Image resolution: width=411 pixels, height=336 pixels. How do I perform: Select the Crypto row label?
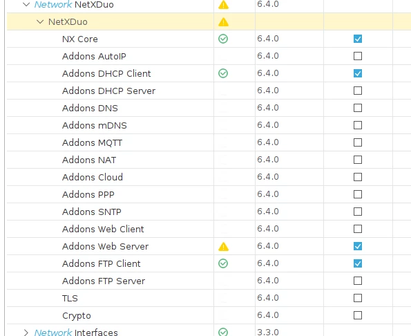click(x=77, y=316)
